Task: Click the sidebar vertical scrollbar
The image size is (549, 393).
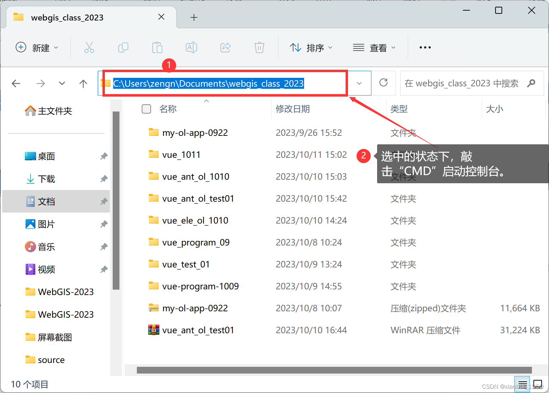Action: tap(116, 201)
